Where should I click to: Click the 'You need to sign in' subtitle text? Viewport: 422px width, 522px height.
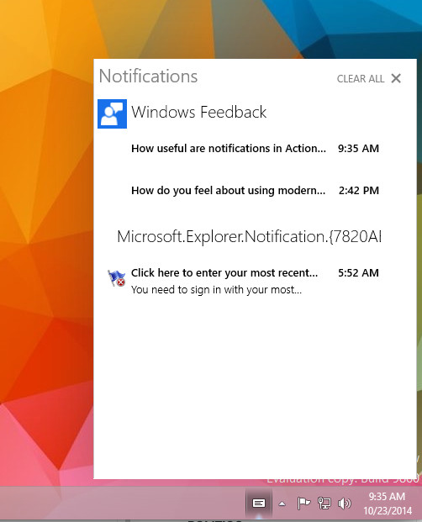(216, 290)
